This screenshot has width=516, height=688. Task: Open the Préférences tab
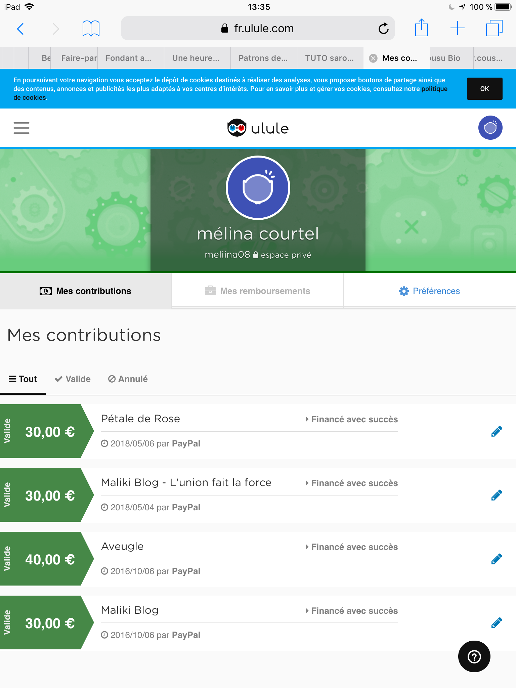tap(430, 291)
